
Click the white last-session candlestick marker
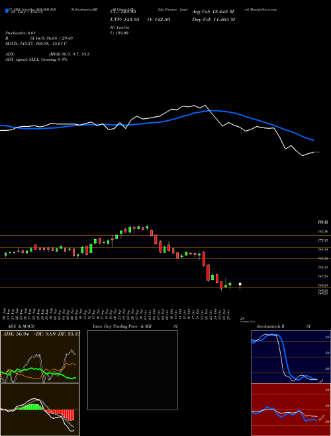point(240,284)
